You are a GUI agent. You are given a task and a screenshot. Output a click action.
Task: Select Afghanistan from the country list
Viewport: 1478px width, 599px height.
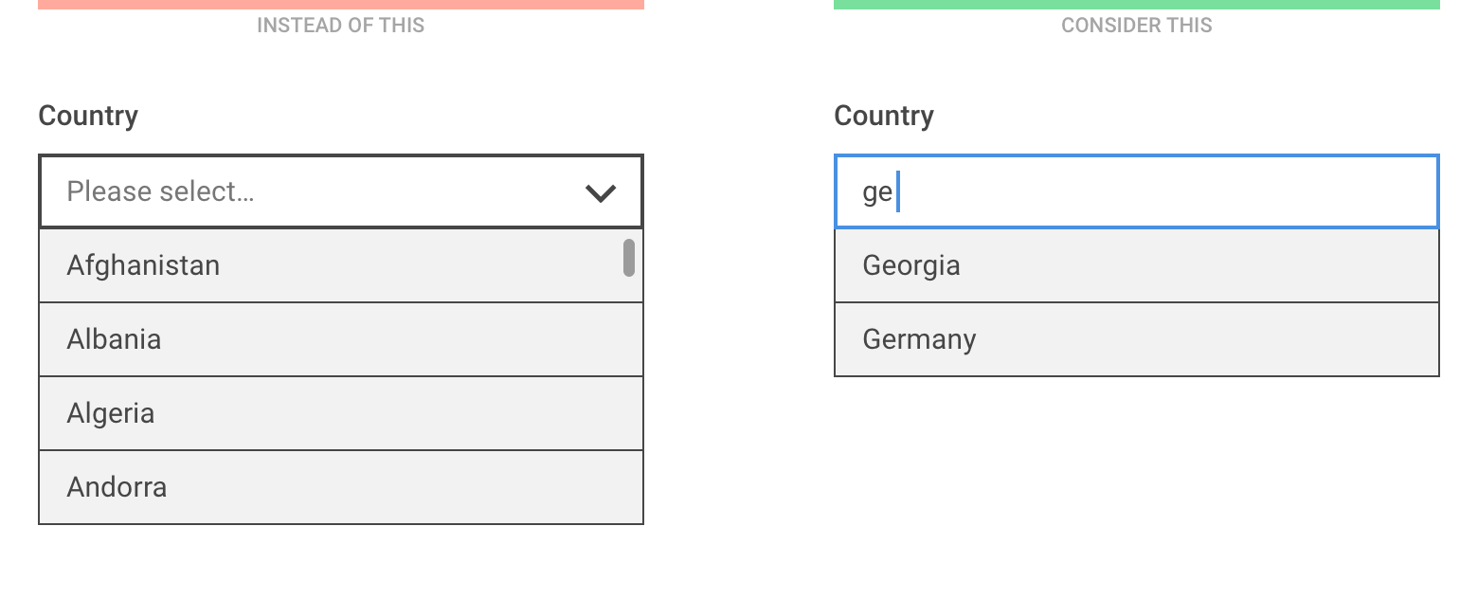pyautogui.click(x=143, y=265)
